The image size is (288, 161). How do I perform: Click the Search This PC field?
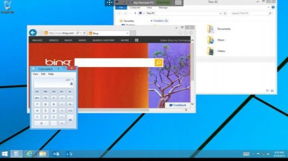[251, 13]
